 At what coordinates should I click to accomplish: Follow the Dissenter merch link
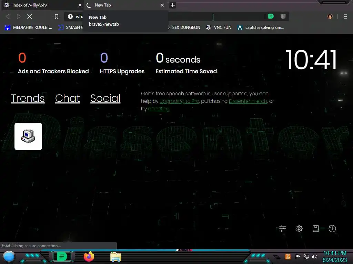[x=248, y=101]
